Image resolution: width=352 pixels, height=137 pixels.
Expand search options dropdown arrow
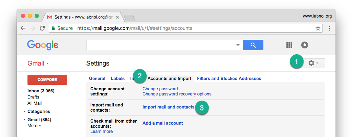(238, 45)
